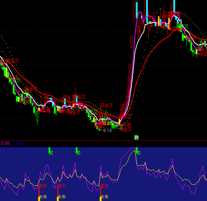
Task: Select the third red 短牛 signal marker
Action: coord(104,186)
